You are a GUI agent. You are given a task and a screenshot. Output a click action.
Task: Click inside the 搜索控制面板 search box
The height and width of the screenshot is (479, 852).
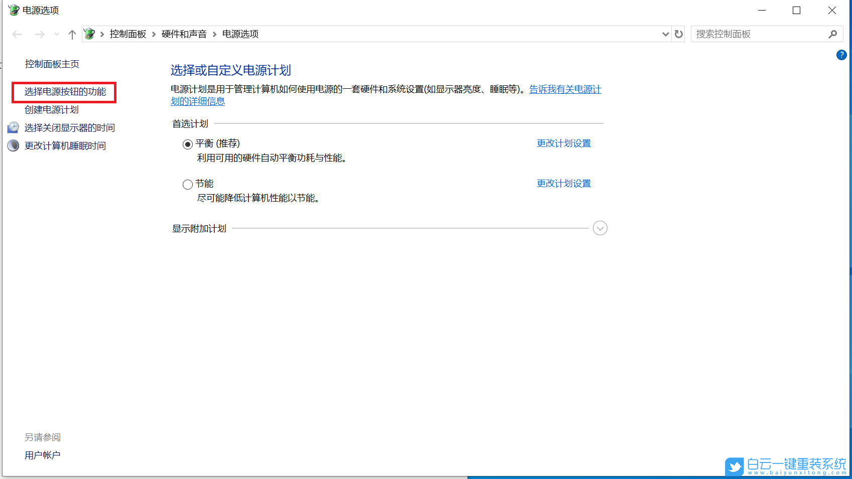coord(753,34)
